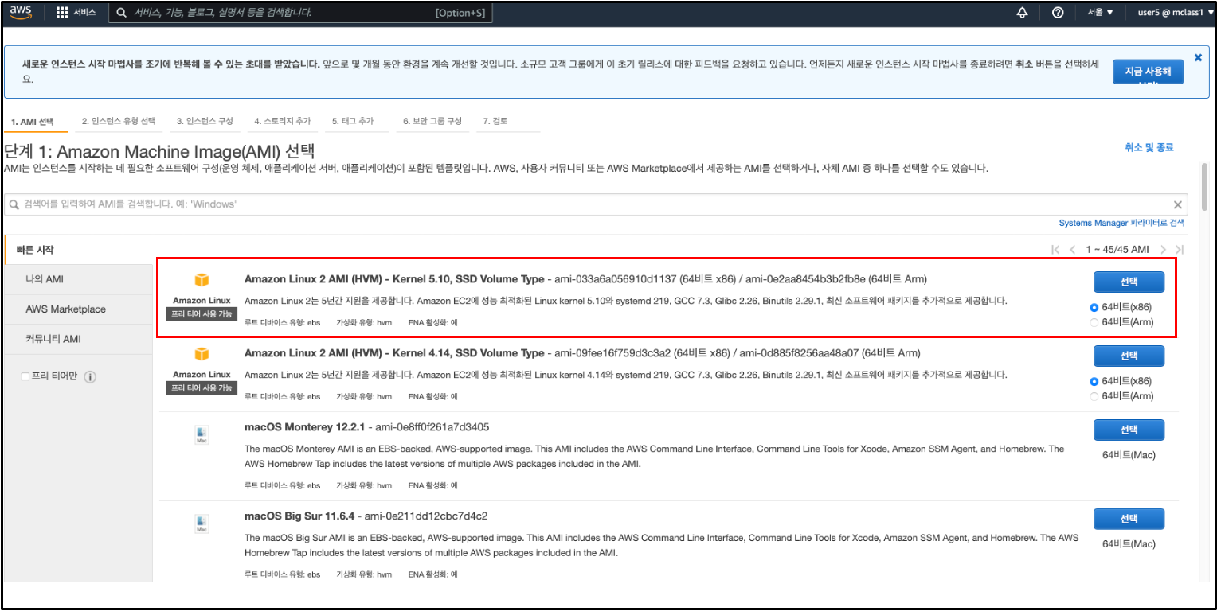Open the AWS Marketplace category
The height and width of the screenshot is (611, 1217).
click(78, 309)
